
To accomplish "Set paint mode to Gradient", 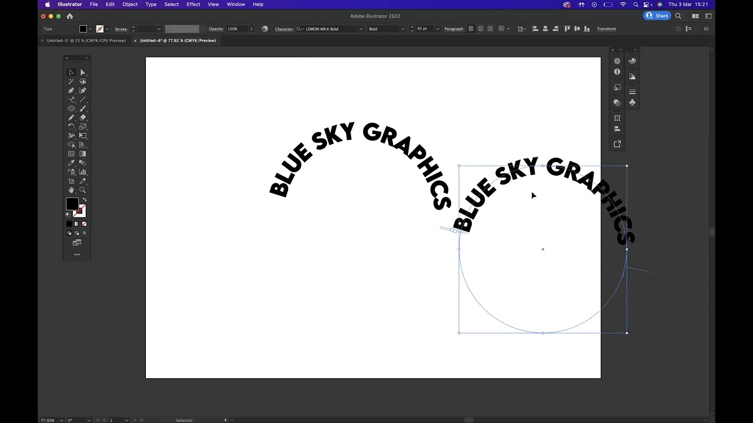I will tap(76, 224).
